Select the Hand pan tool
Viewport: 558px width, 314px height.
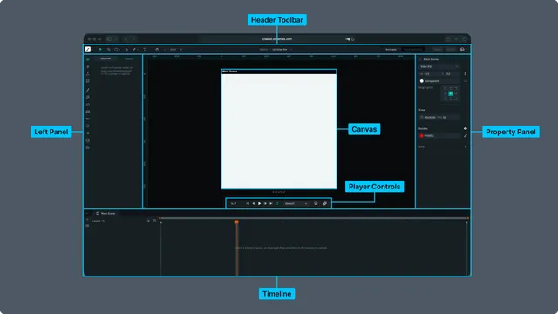(x=157, y=50)
